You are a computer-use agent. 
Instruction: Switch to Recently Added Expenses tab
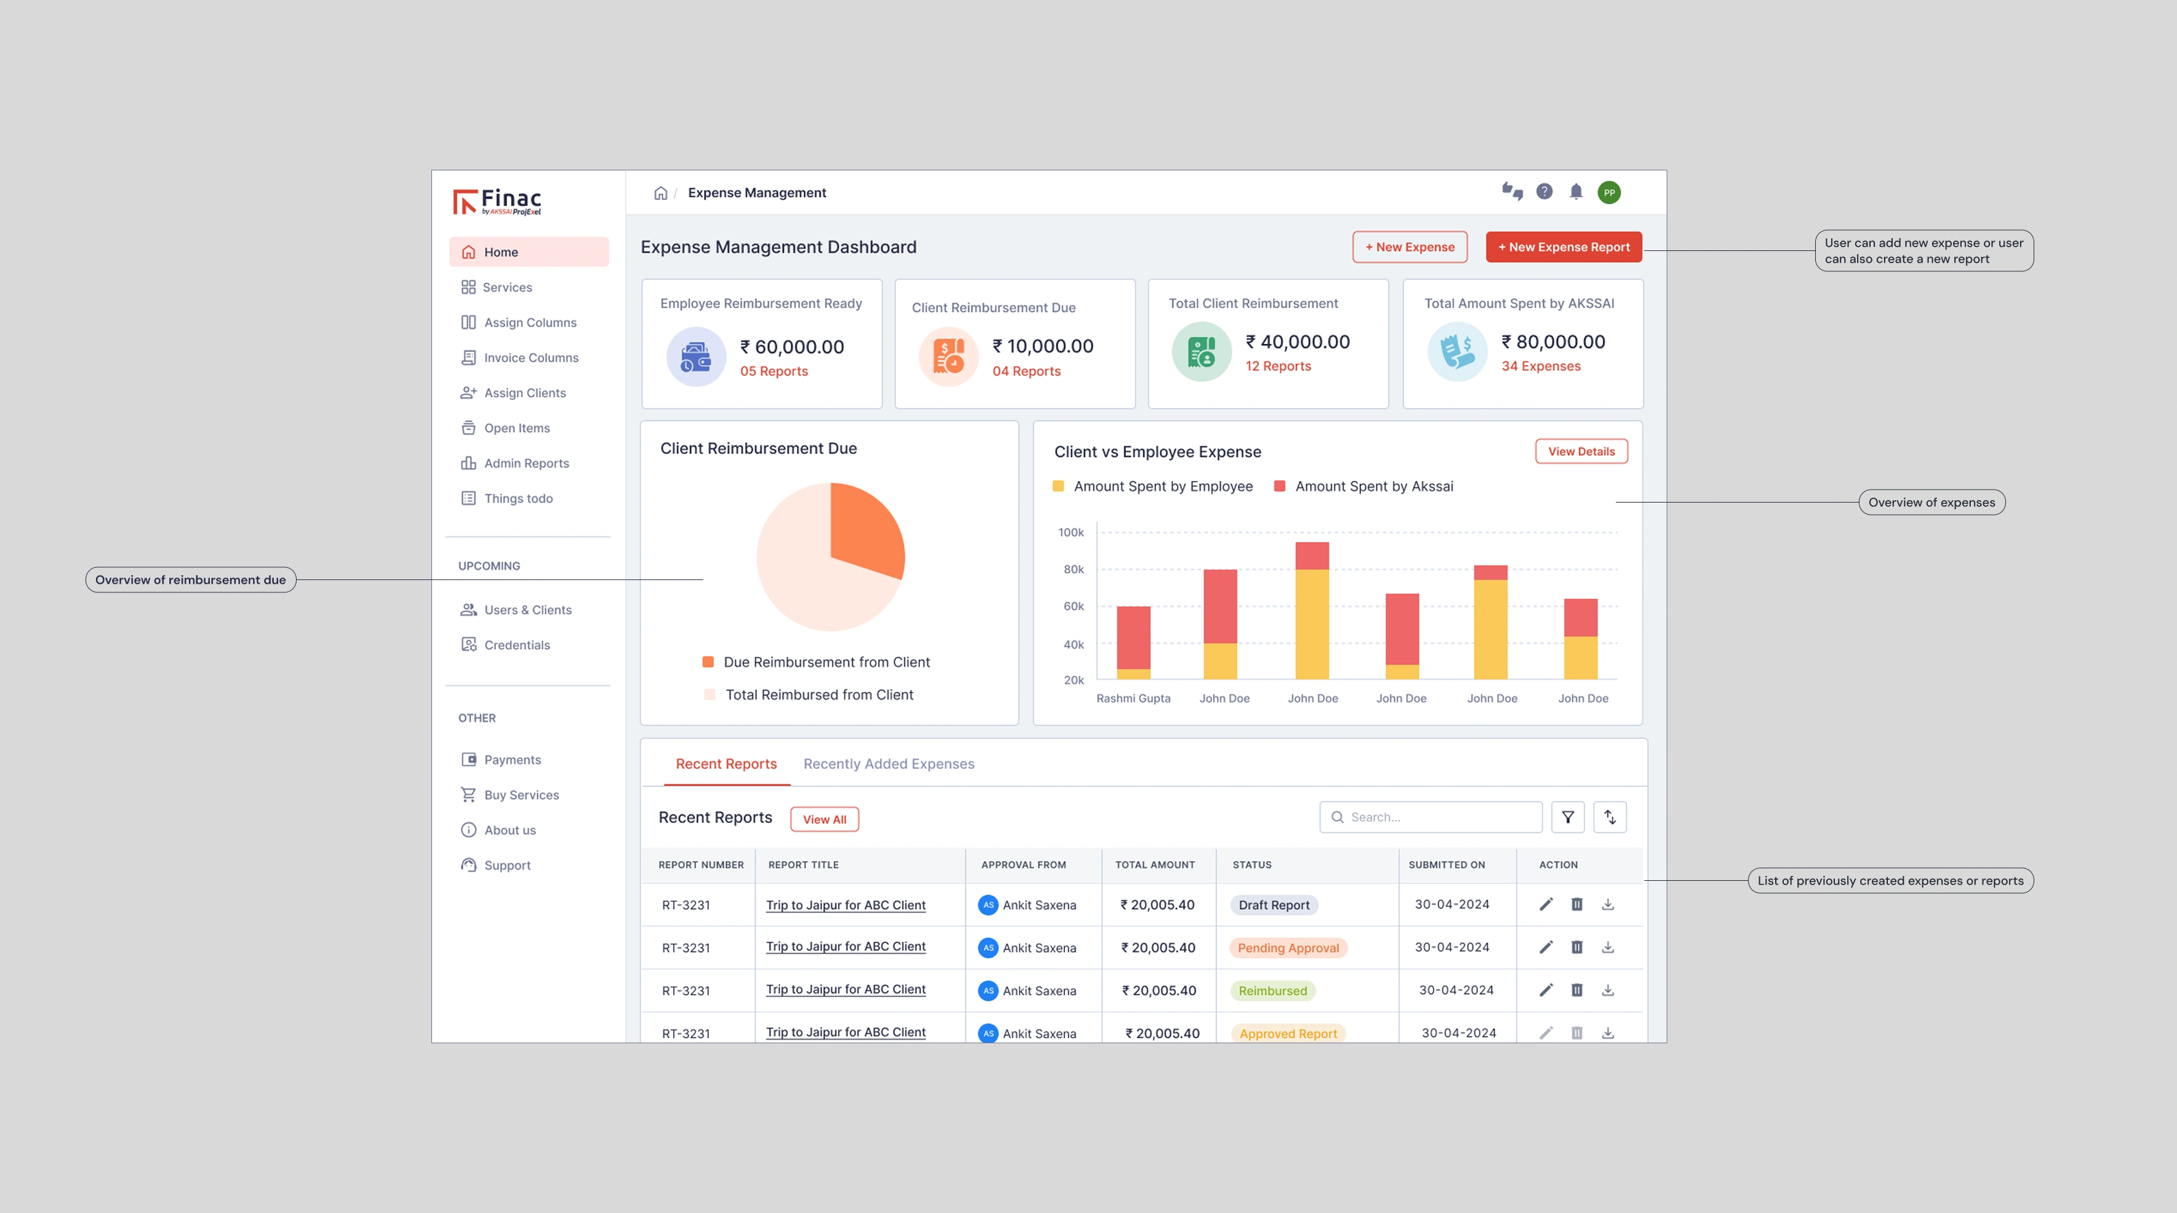coord(888,763)
